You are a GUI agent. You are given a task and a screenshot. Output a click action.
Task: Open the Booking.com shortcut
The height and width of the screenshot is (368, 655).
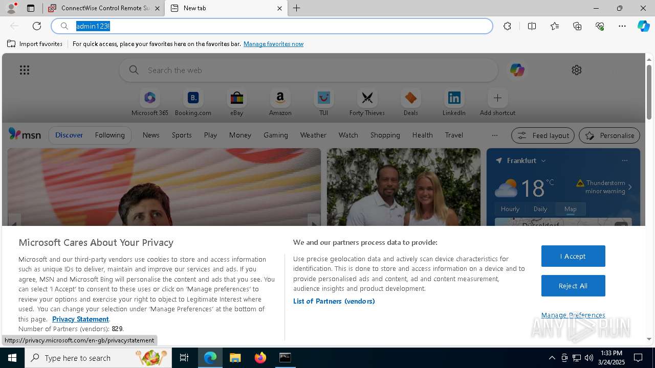193,103
